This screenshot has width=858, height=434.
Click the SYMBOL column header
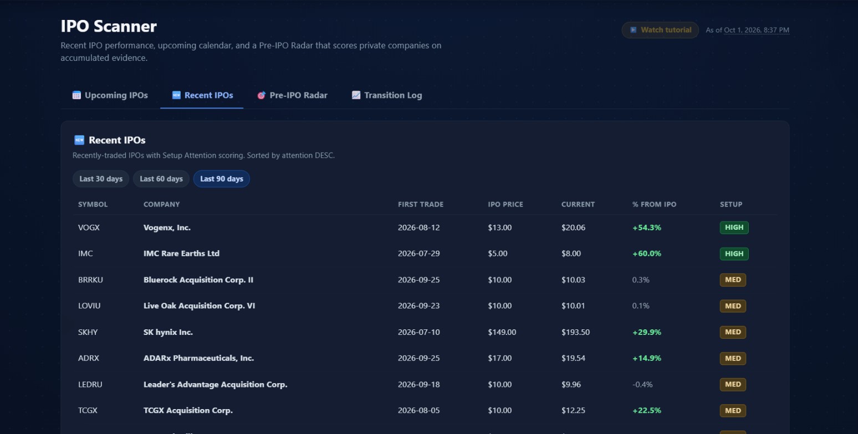[93, 204]
